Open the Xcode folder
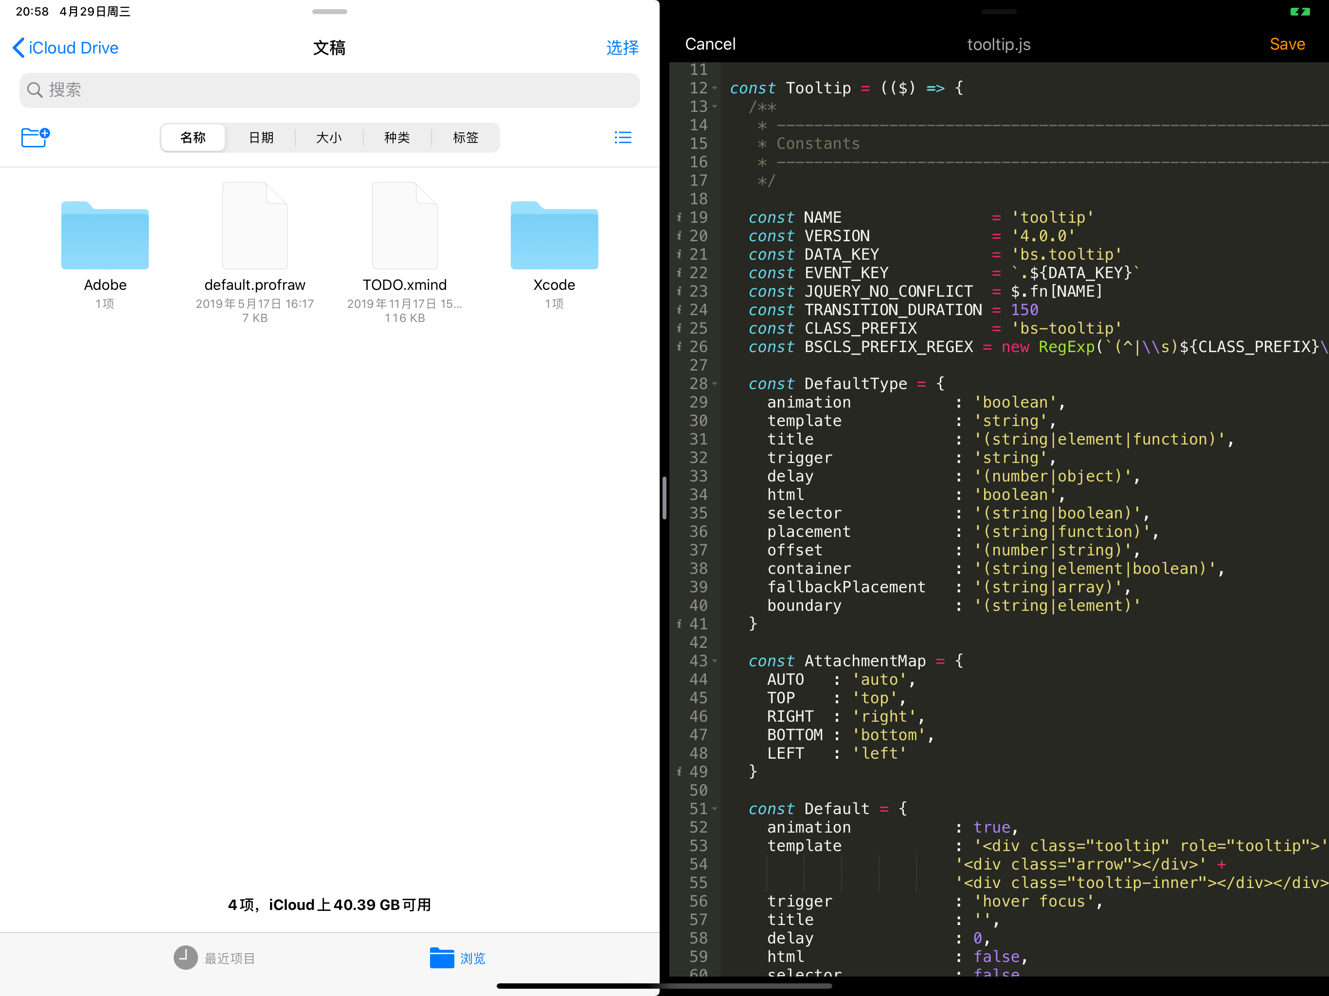Screen dimensions: 1329x996 point(554,236)
